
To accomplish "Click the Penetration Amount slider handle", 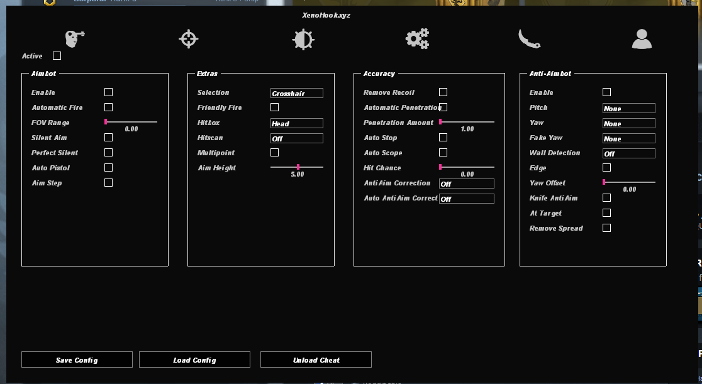I will [x=440, y=122].
